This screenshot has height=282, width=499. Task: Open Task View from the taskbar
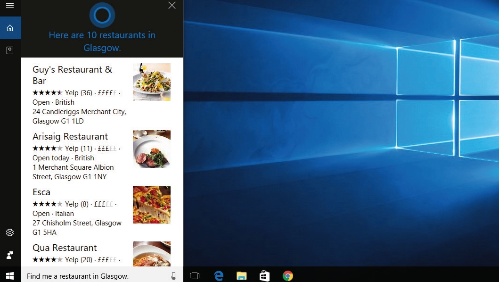pyautogui.click(x=195, y=276)
